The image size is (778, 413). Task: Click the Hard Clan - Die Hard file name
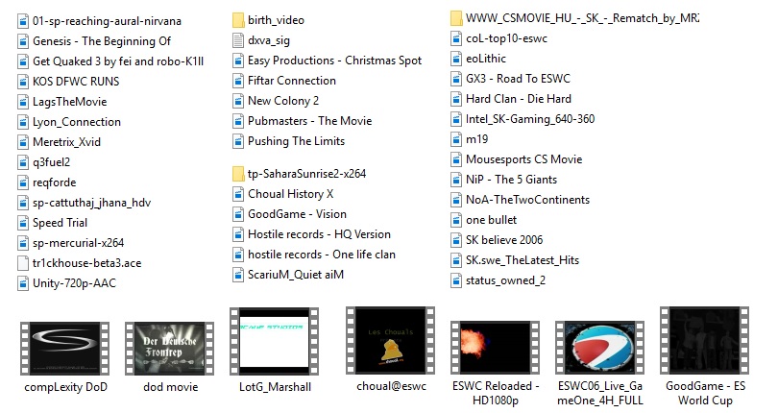click(x=519, y=99)
